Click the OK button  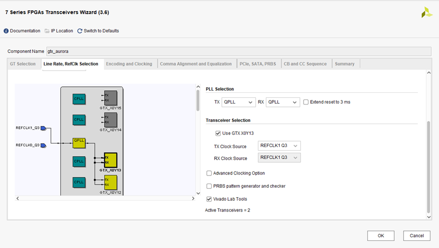click(x=381, y=236)
